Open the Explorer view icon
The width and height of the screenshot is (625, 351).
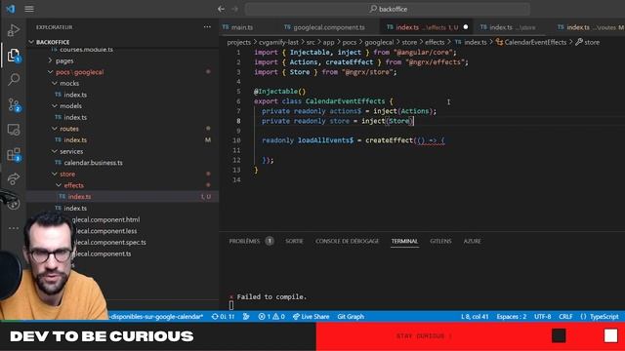(x=14, y=55)
